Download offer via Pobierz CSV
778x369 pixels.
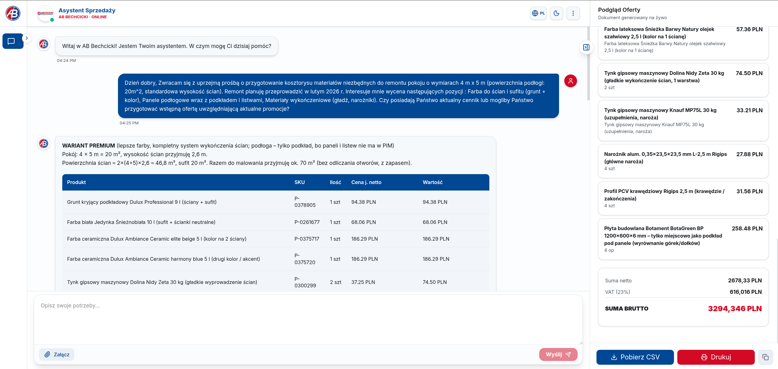(x=635, y=357)
